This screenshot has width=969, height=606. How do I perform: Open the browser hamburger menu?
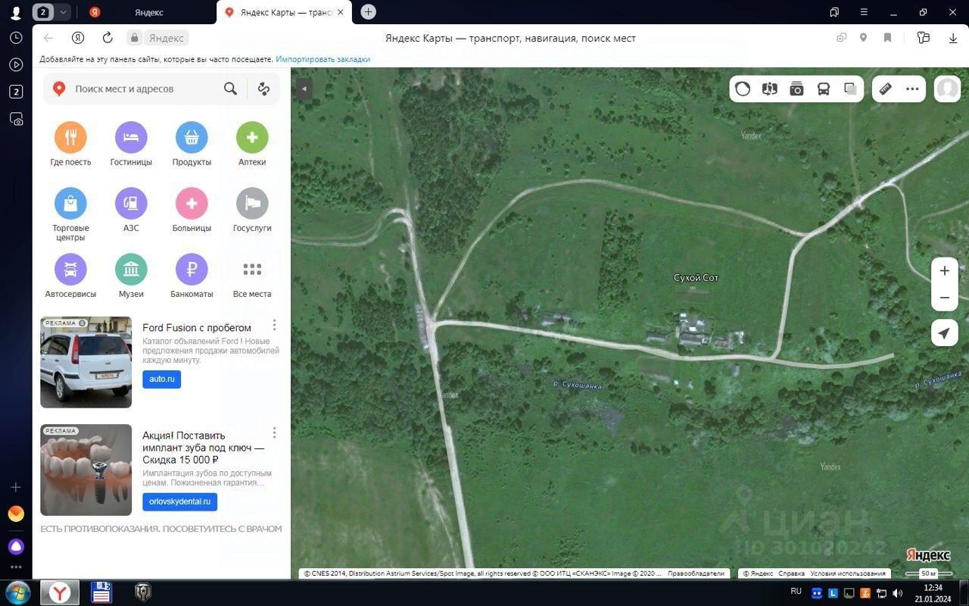(x=864, y=12)
